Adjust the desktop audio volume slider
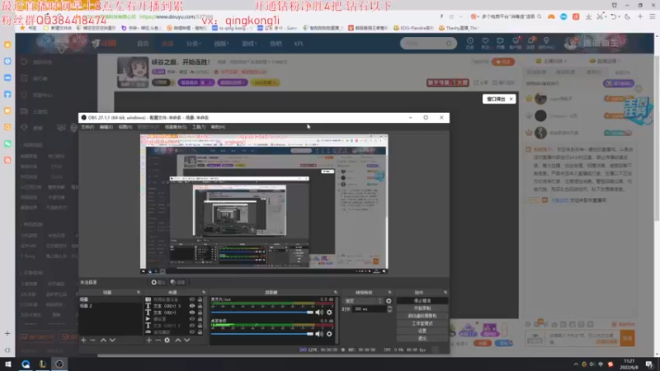The image size is (660, 371). (262, 334)
